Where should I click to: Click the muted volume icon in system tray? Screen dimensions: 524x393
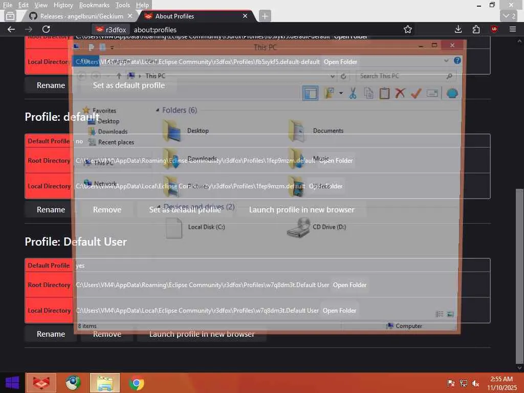pyautogui.click(x=475, y=383)
